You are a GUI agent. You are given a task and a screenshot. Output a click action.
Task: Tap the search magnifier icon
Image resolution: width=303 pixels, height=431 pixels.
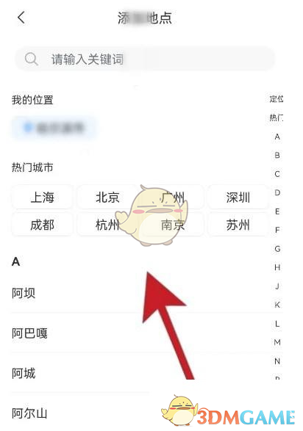pos(31,59)
